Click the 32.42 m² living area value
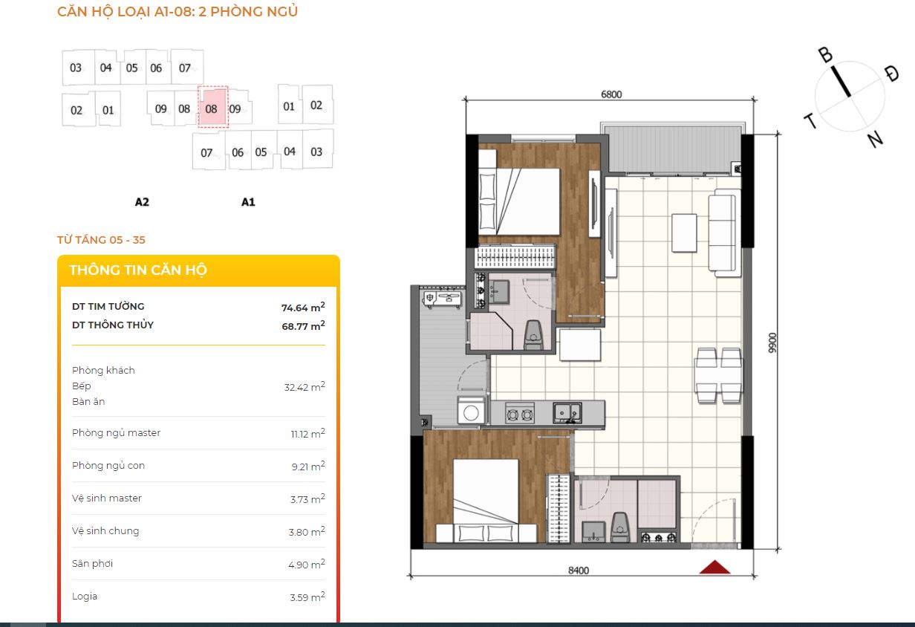This screenshot has width=915, height=627. [x=305, y=386]
